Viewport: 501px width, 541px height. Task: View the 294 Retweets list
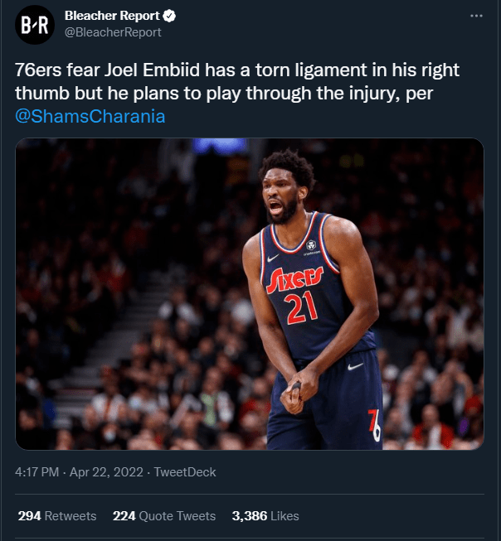tap(57, 515)
